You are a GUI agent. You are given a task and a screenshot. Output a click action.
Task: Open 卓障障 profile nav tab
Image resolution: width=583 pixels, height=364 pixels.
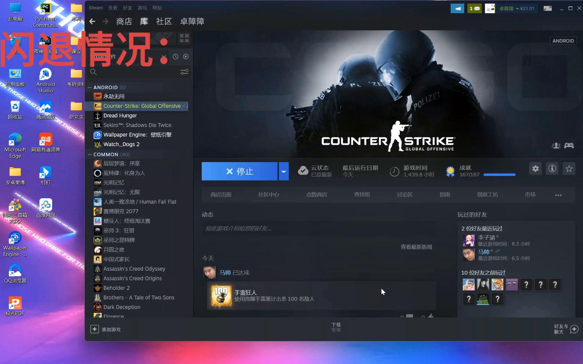coord(192,22)
